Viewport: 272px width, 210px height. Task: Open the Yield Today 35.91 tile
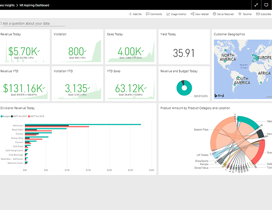pos(184,47)
